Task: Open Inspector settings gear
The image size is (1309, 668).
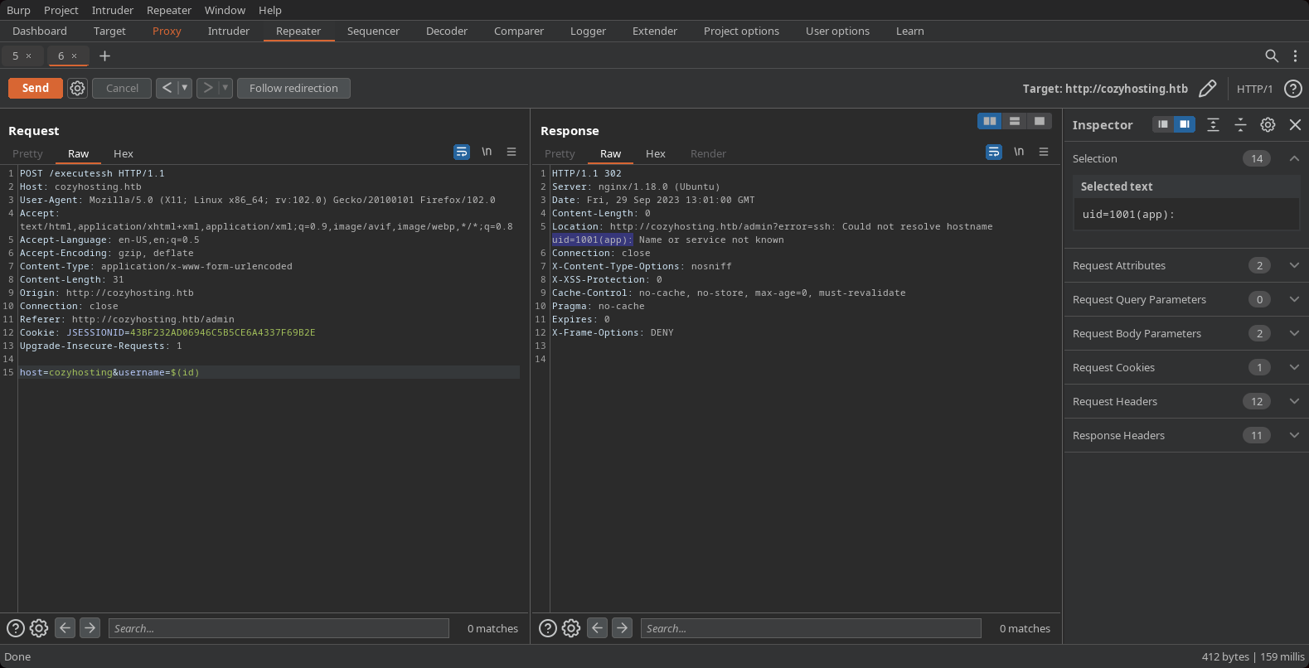Action: coord(1268,124)
